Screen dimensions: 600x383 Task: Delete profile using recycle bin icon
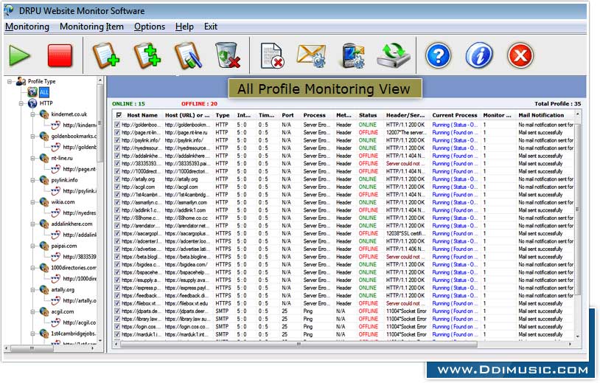point(228,55)
